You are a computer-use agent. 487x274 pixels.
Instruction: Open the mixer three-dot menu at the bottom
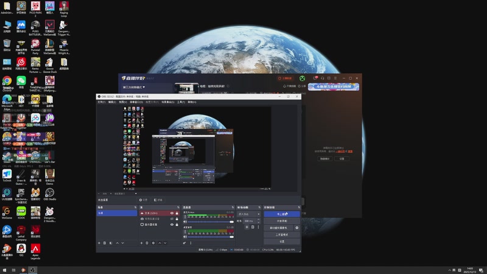(191, 243)
